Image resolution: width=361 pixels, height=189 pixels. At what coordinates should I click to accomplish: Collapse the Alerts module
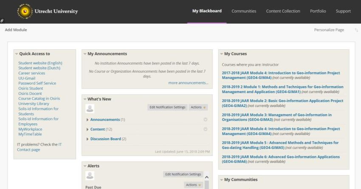click(x=85, y=166)
